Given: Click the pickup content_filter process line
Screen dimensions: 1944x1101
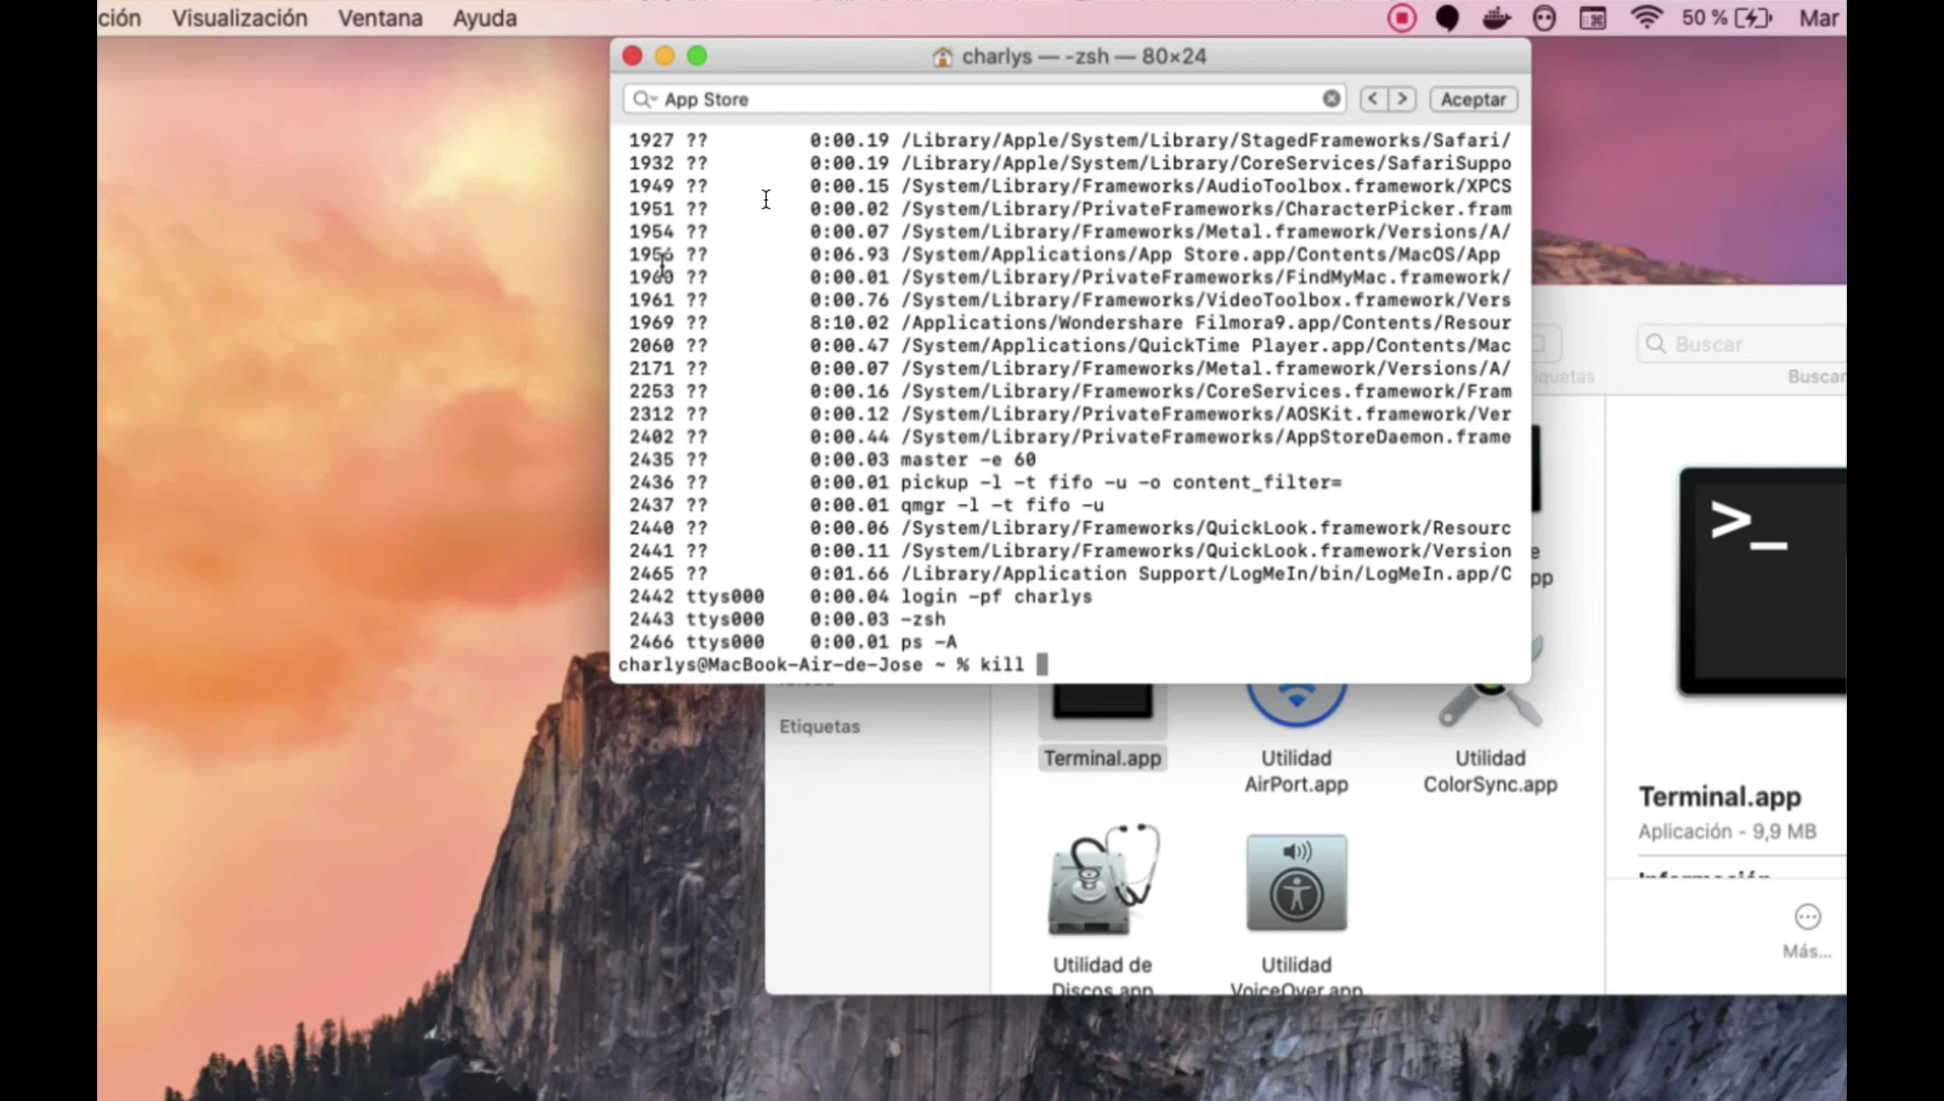Looking at the screenshot, I should (x=985, y=482).
